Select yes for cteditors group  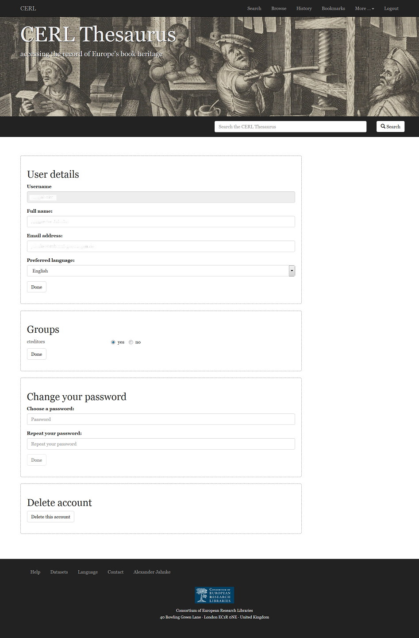click(113, 342)
